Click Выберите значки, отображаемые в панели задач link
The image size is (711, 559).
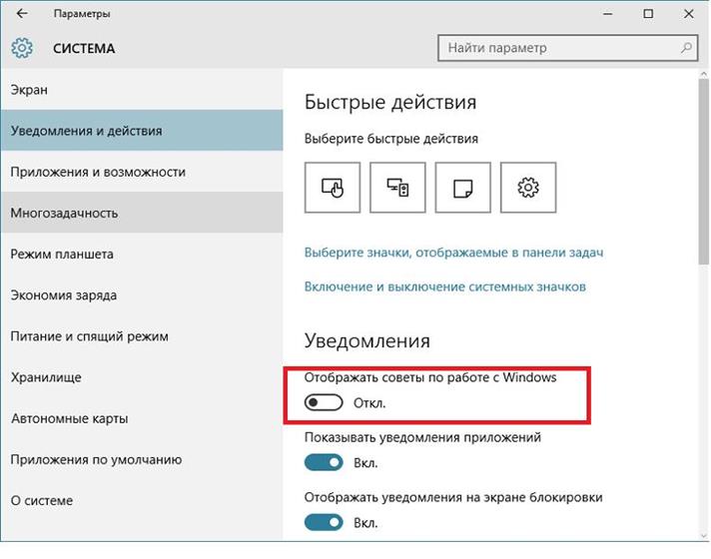[x=453, y=253]
